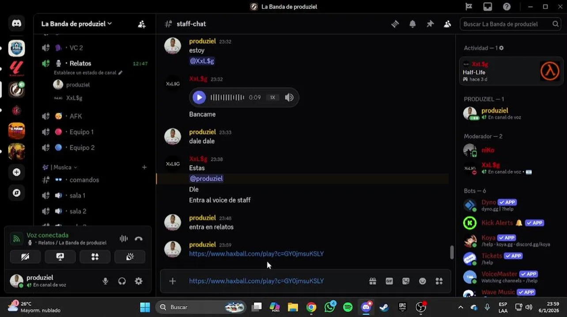Open the threads icon in channel header
Viewport: 567px width, 317px height.
point(395,24)
